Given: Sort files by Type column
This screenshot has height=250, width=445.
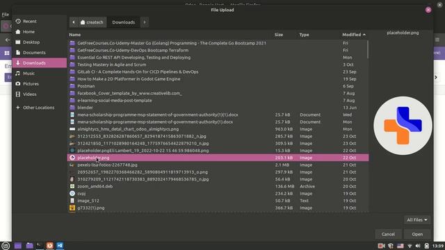Looking at the screenshot, I should (x=304, y=35).
